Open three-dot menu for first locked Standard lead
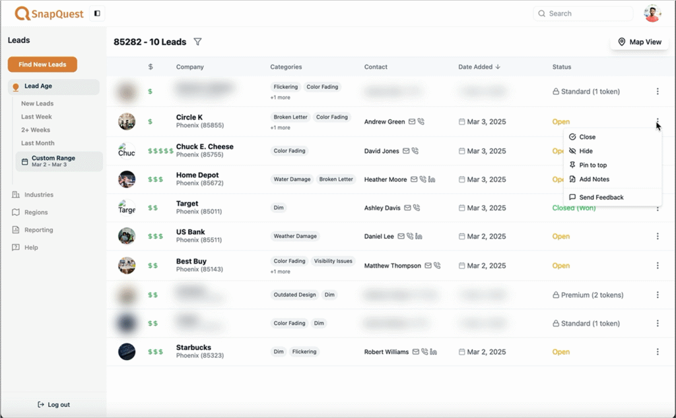The image size is (676, 418). 658,91
